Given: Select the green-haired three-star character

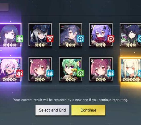Looking at the screenshot, I should [x=70, y=69].
